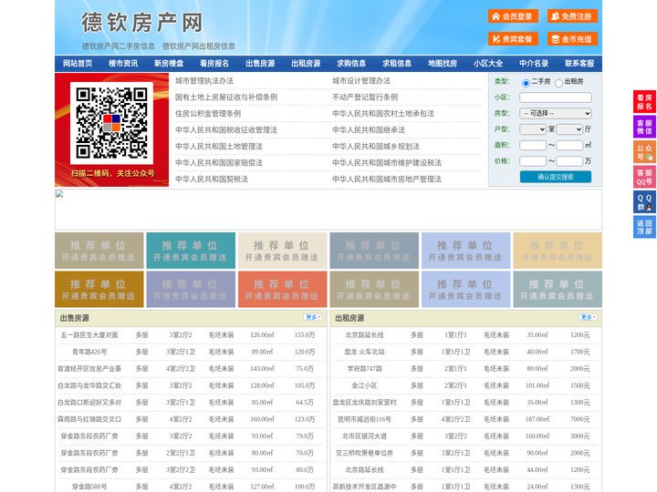Screen dimensions: 657x492
Task: Open the 青年路426号 sale listing
Action: pos(89,352)
